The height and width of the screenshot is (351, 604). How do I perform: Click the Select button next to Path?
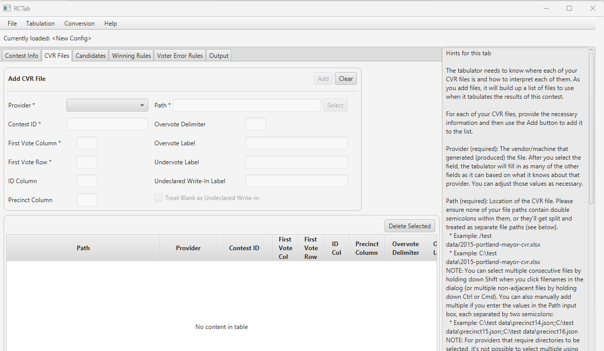(x=335, y=105)
